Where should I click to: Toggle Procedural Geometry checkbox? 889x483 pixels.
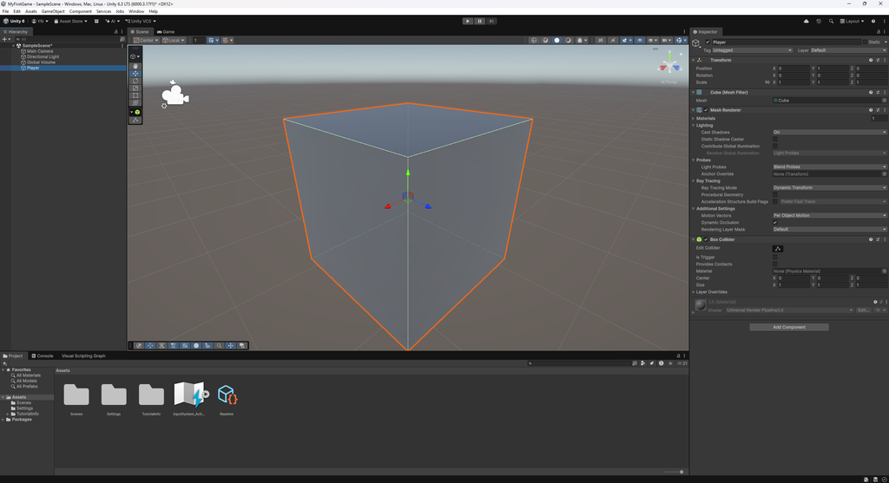pos(775,194)
